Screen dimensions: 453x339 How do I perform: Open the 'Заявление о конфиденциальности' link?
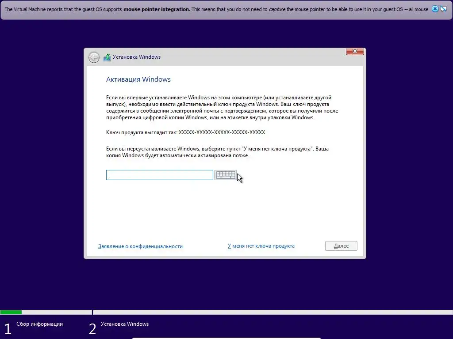pyautogui.click(x=140, y=246)
